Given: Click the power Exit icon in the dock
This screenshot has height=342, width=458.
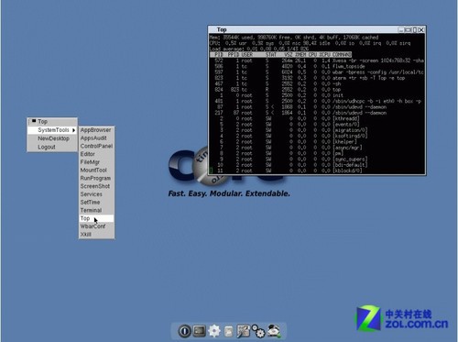Looking at the screenshot, I should tap(184, 331).
